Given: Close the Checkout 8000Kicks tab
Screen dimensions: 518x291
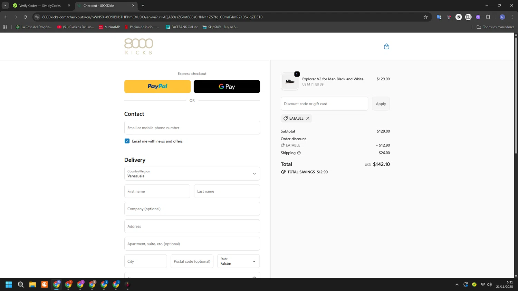Looking at the screenshot, I should pyautogui.click(x=133, y=6).
